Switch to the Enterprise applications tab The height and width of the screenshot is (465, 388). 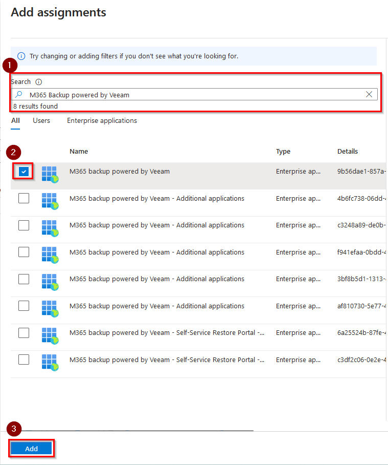pyautogui.click(x=102, y=121)
